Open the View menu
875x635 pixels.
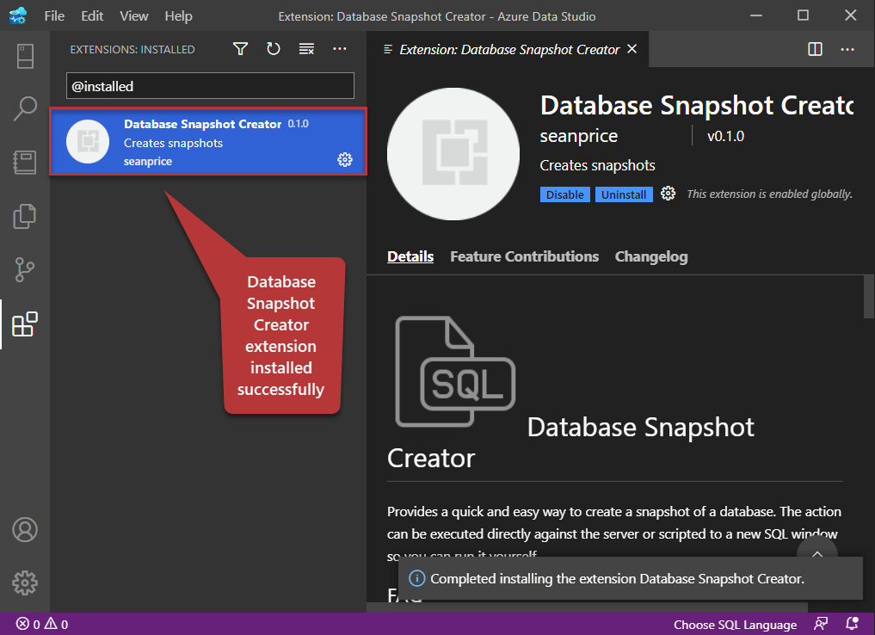click(134, 16)
